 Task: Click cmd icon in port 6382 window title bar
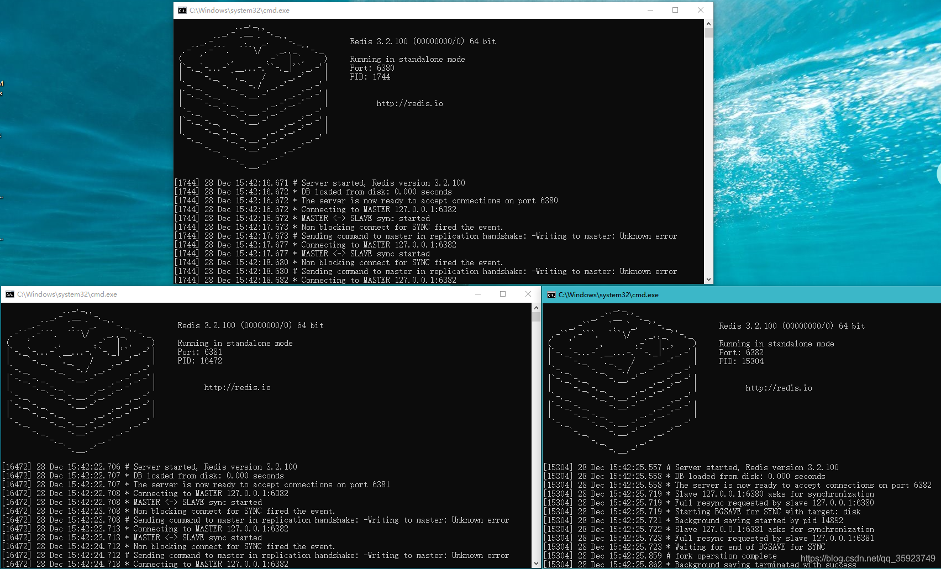tap(551, 295)
